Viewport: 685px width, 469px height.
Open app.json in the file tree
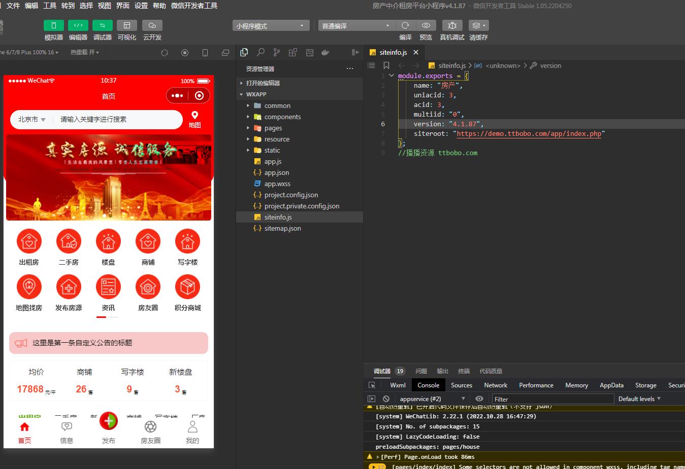pyautogui.click(x=277, y=172)
